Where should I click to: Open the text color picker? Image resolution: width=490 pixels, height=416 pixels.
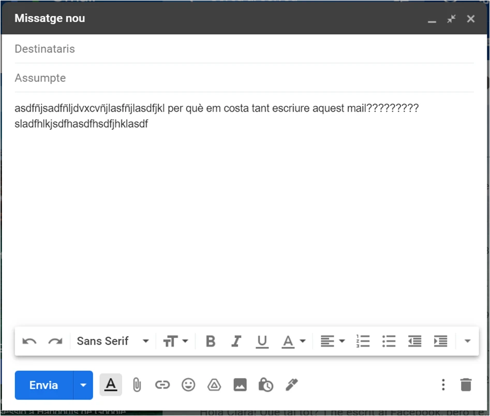293,341
